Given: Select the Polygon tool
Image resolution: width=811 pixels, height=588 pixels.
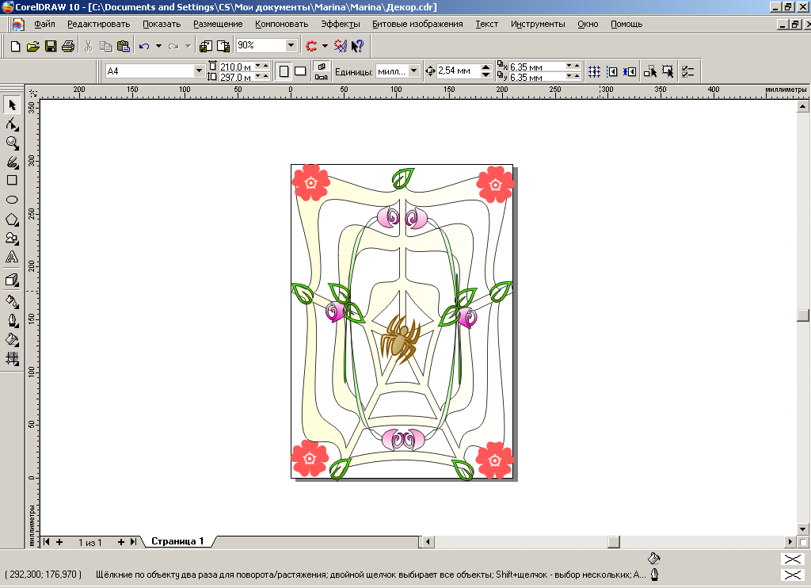Looking at the screenshot, I should [x=12, y=220].
